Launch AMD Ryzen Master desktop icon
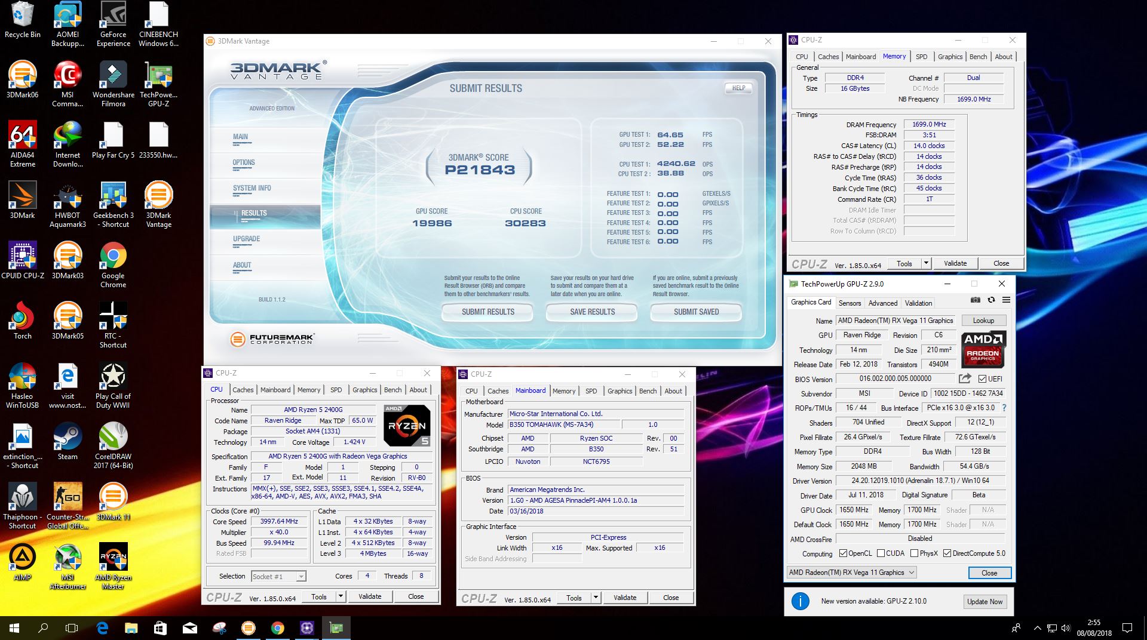 coord(113,566)
